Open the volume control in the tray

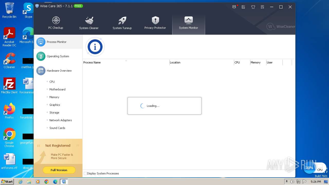[292, 182]
